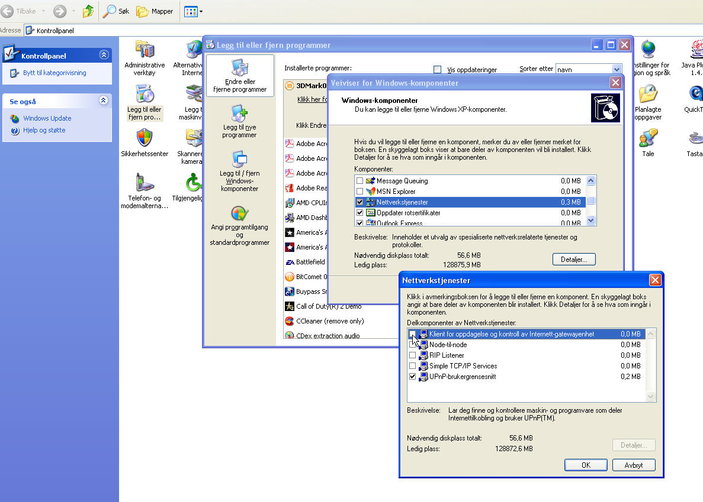703x502 pixels.
Task: Select UPnP-brukergrensesnitt row
Action: click(x=527, y=377)
